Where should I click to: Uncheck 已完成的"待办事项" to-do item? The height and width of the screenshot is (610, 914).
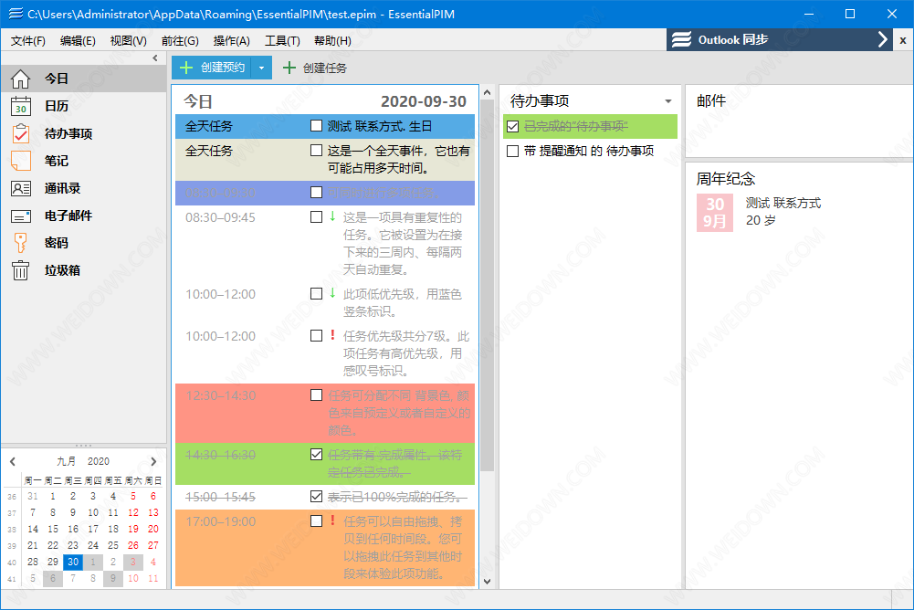(x=512, y=126)
